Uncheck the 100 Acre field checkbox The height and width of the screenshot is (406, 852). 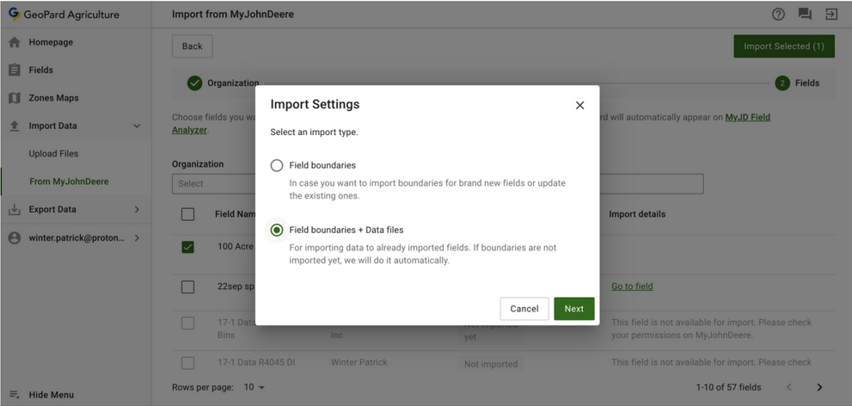coord(188,247)
